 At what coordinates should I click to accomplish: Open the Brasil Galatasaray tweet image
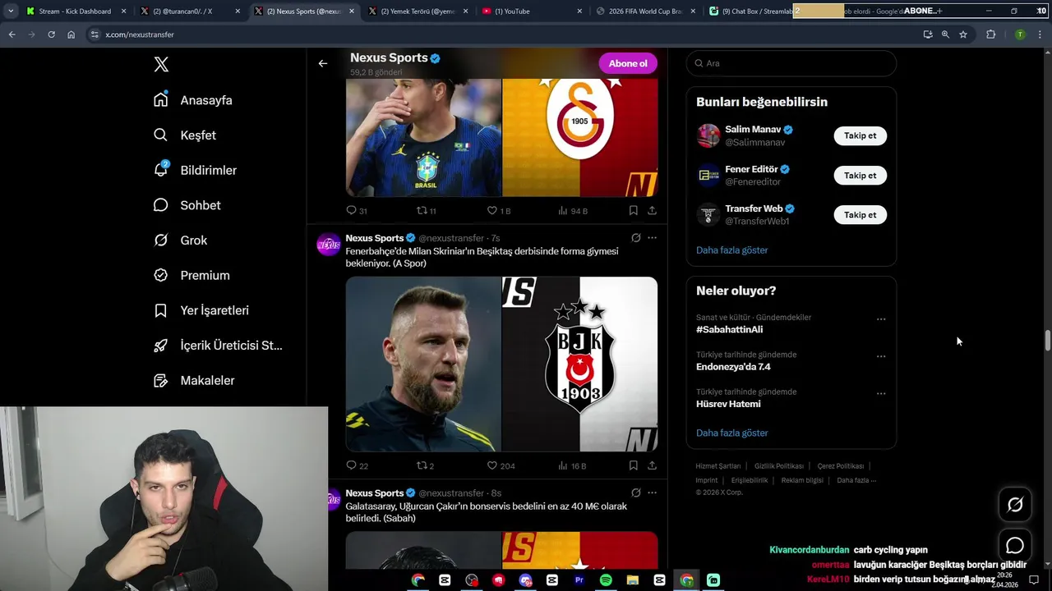click(501, 138)
